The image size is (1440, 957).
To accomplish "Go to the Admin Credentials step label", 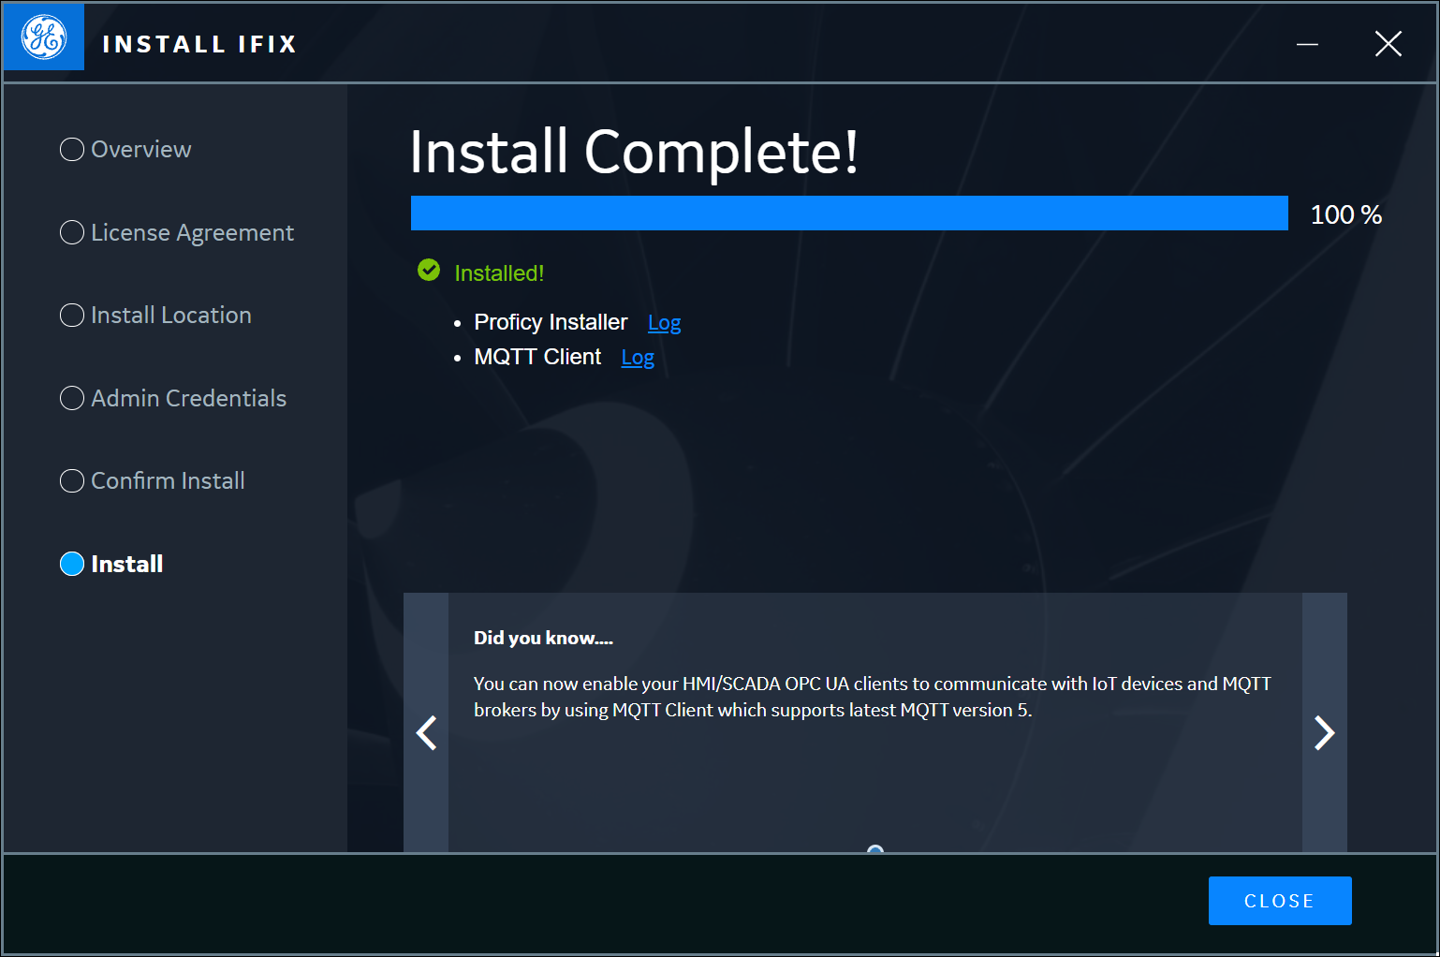I will [189, 398].
